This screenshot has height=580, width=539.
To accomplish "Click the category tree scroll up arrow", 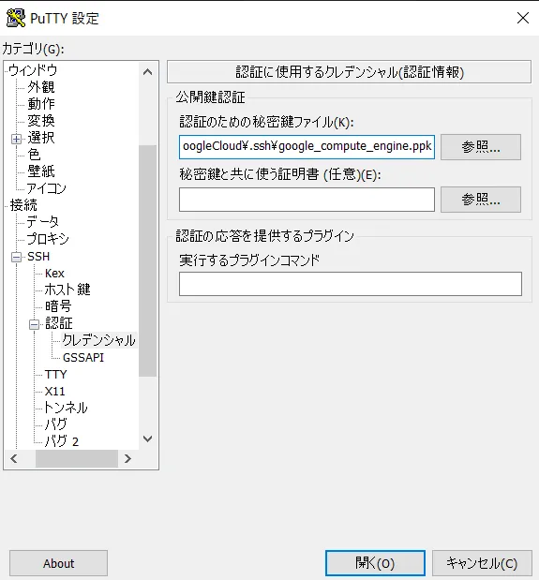I will point(147,72).
